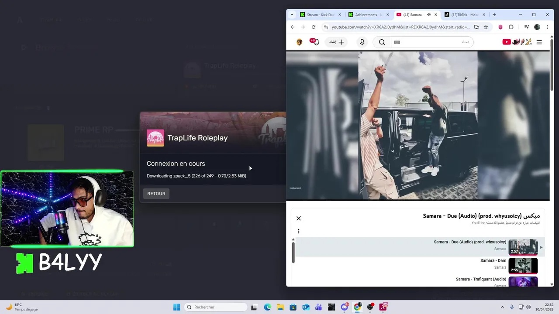559x314 pixels.
Task: Play Samara - Trafiquant (Audio) item
Action: (x=421, y=281)
